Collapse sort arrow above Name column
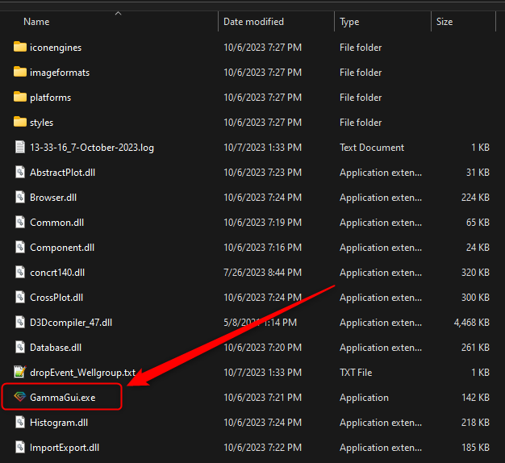This screenshot has width=505, height=463. click(119, 13)
